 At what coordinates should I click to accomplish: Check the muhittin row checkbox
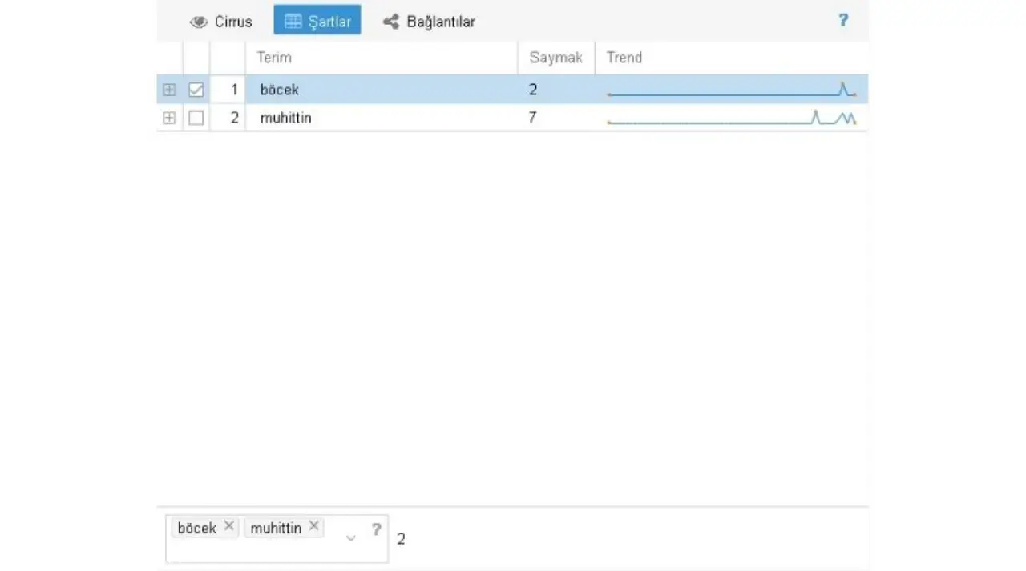pyautogui.click(x=196, y=118)
